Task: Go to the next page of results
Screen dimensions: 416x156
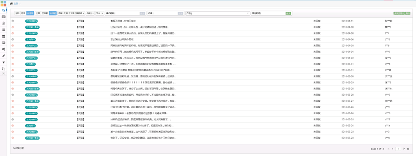Action: pos(404,149)
